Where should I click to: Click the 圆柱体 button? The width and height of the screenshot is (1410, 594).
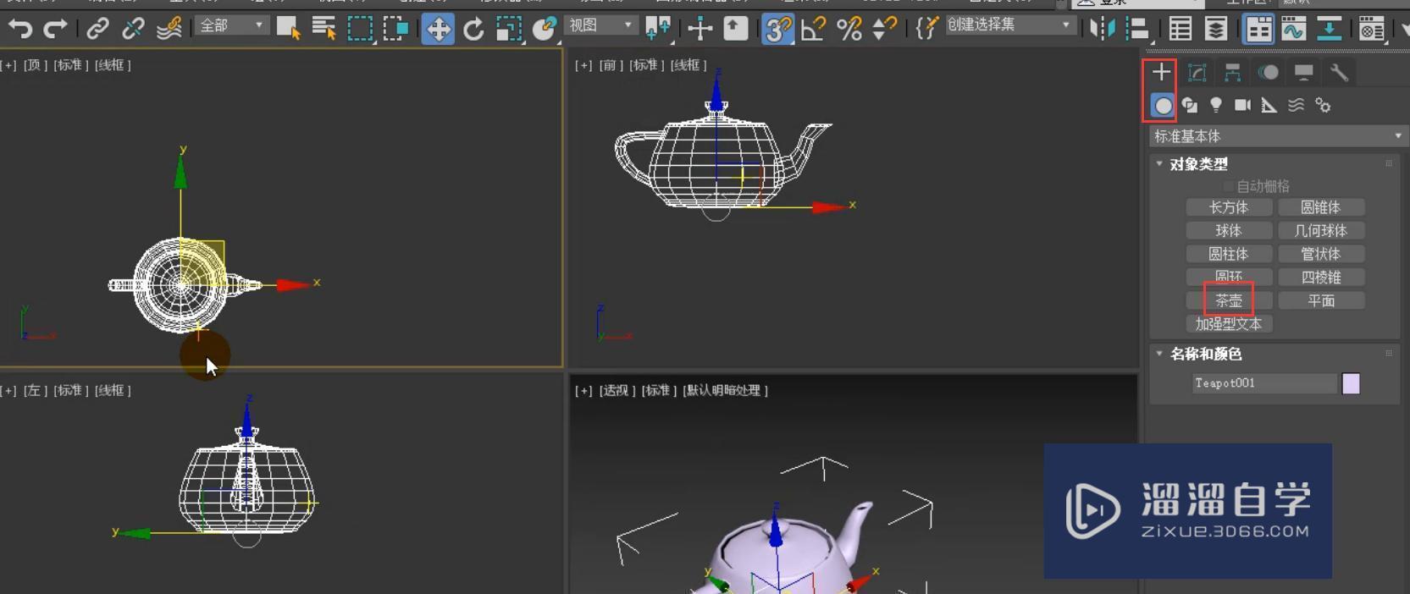(x=1229, y=254)
